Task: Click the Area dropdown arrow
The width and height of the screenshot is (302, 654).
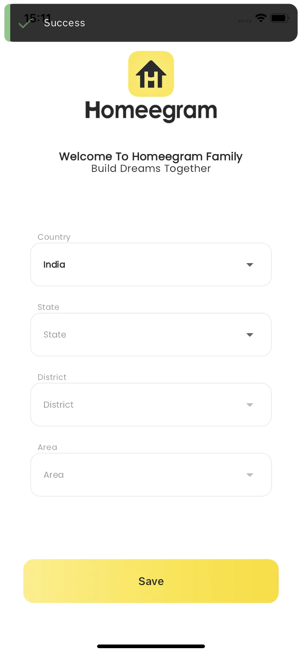Action: coord(250,475)
